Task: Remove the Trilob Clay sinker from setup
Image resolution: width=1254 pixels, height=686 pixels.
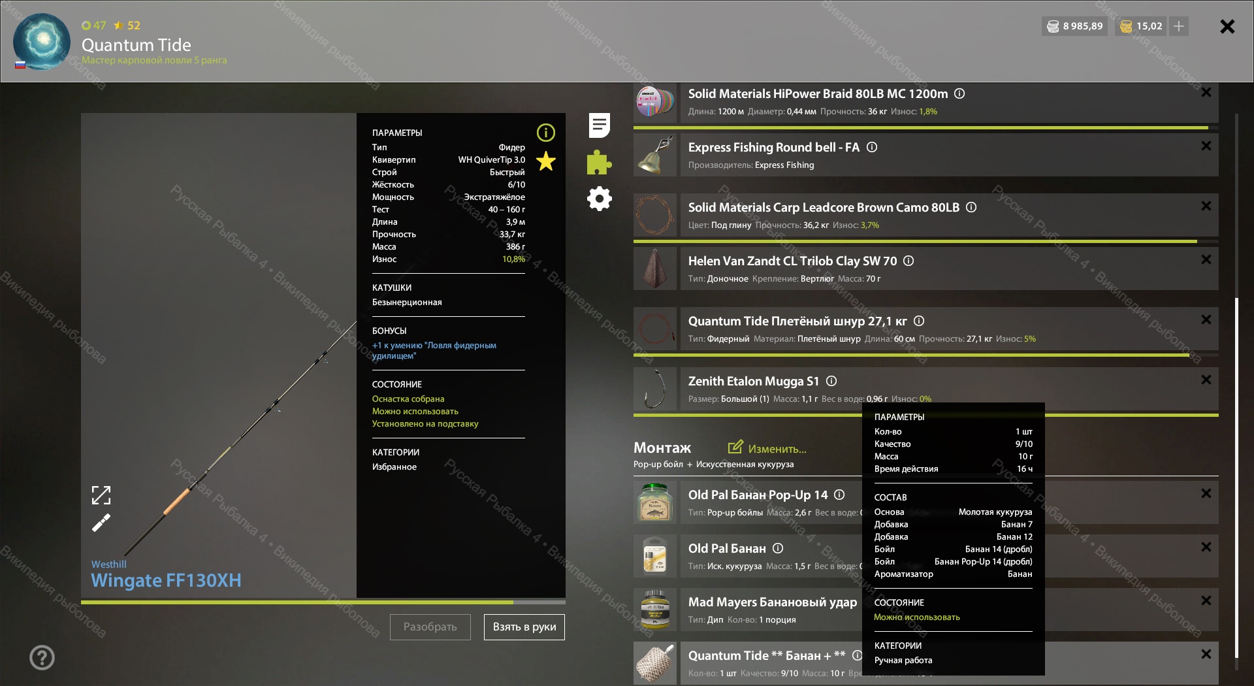Action: (x=1206, y=260)
